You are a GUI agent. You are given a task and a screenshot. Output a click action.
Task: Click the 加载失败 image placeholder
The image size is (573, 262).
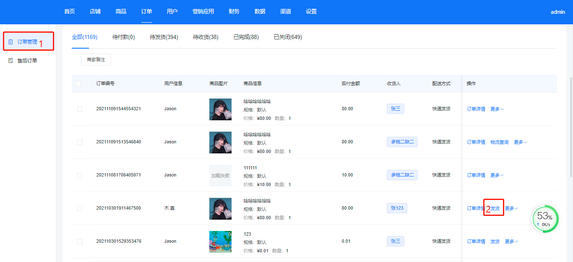click(x=220, y=176)
